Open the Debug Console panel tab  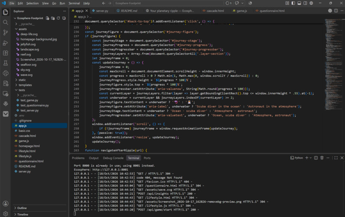[x=113, y=158]
